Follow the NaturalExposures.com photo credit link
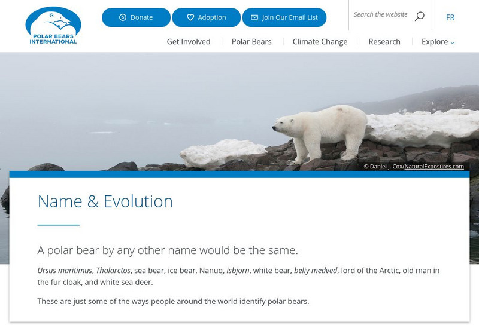Screen dimensions: 479x325 (434, 167)
